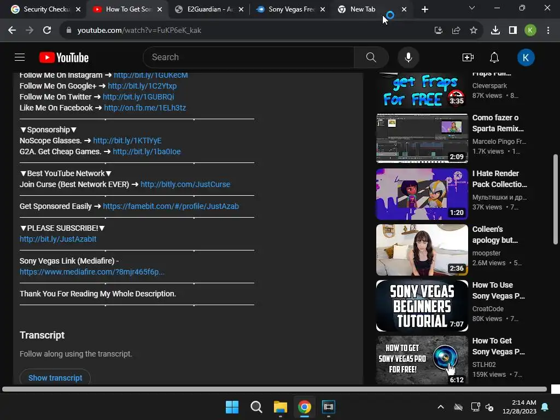Screen dimensions: 560x420
Task: Share this page via address bar icon
Action: (x=456, y=31)
